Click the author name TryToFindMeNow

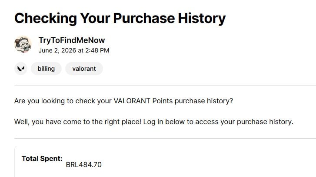(x=72, y=40)
